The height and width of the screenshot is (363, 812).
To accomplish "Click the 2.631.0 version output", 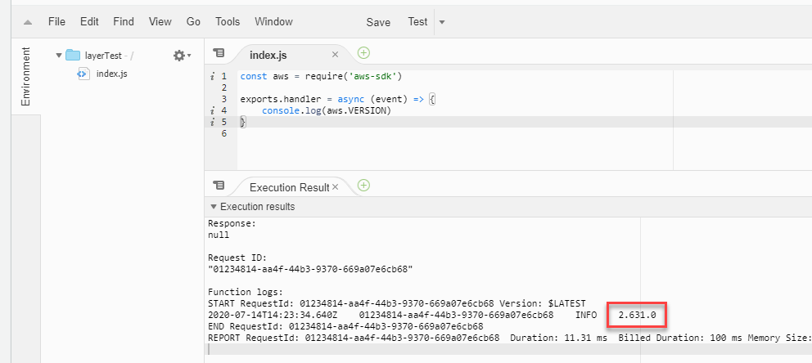I will click(x=637, y=315).
